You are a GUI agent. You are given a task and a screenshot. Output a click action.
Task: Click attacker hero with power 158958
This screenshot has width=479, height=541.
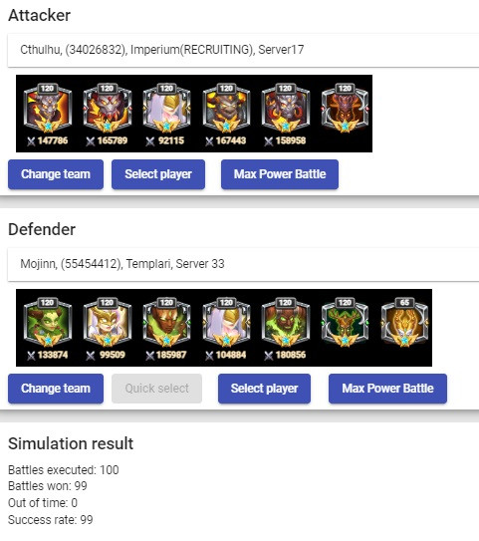click(x=286, y=109)
